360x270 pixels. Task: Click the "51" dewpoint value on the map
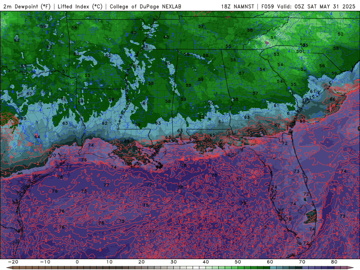(x=273, y=38)
